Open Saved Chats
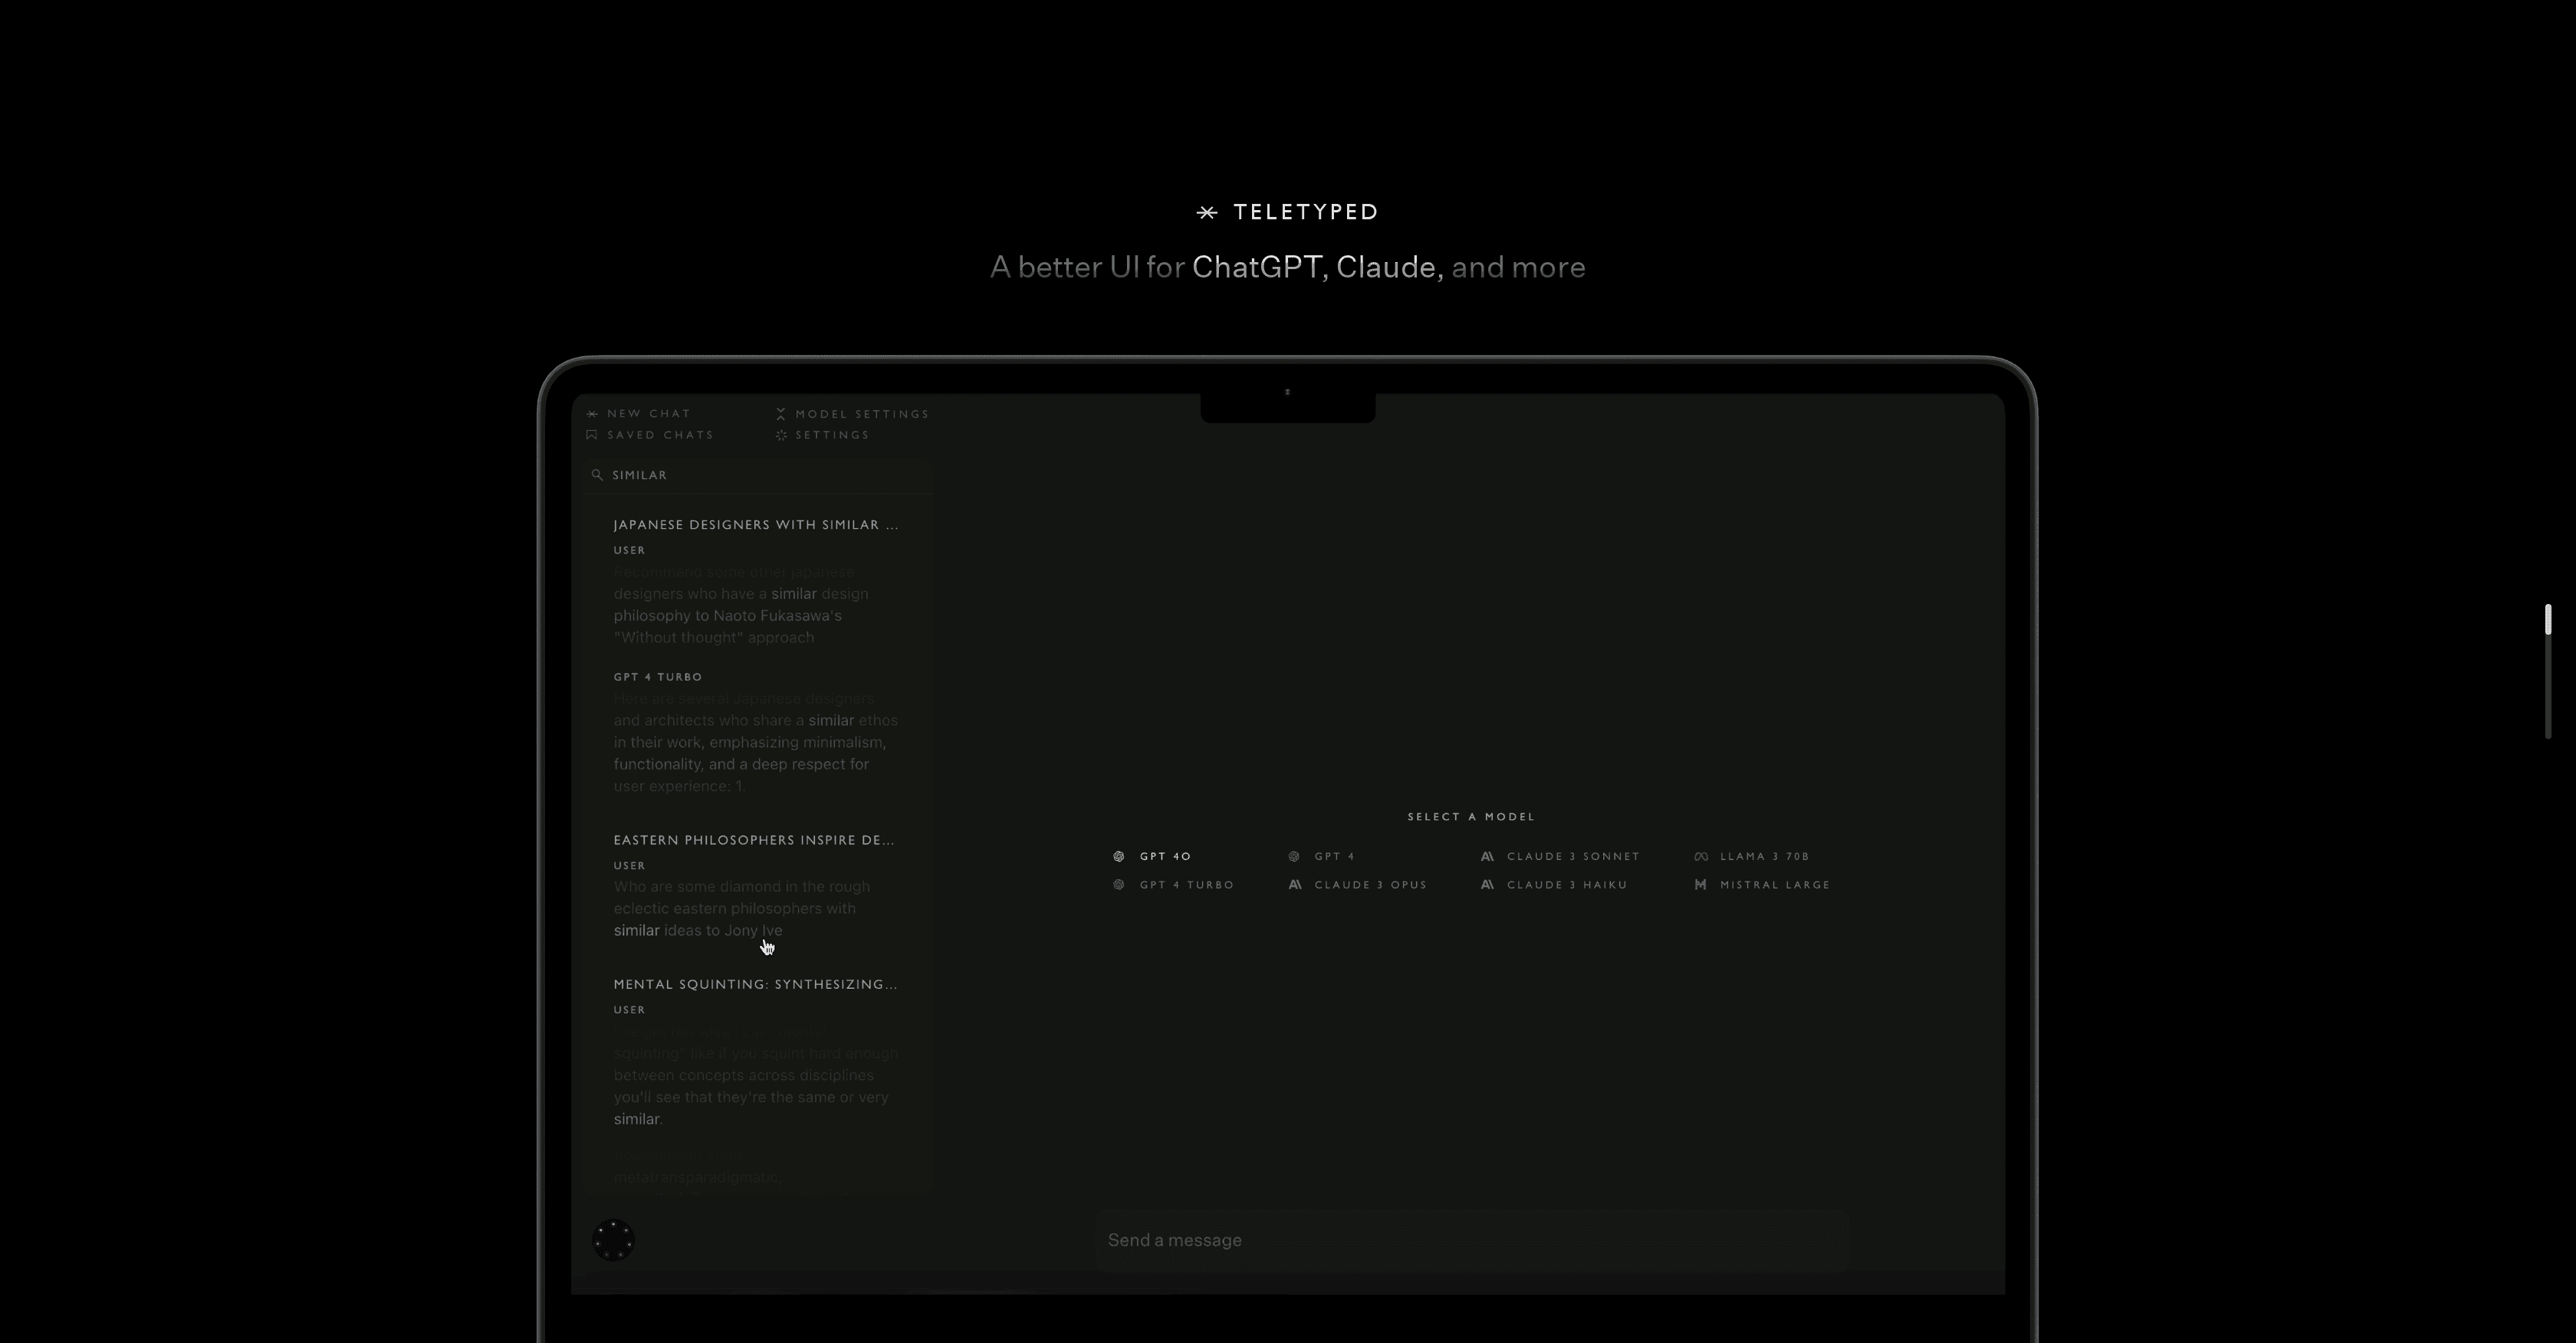2576x1343 pixels. (x=659, y=434)
